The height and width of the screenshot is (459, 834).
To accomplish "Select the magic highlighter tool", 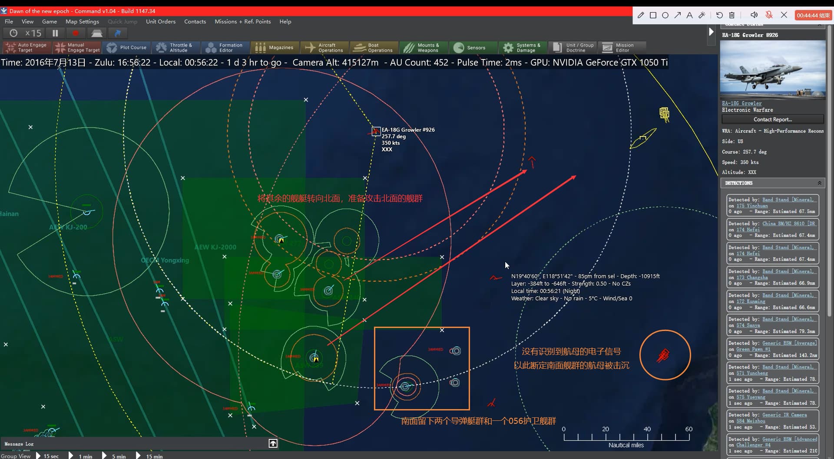I will pos(702,15).
